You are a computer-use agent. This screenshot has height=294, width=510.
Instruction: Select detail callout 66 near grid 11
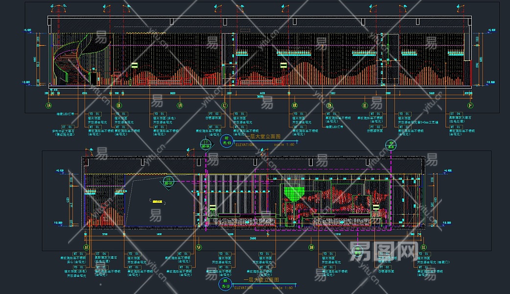pyautogui.click(x=358, y=251)
